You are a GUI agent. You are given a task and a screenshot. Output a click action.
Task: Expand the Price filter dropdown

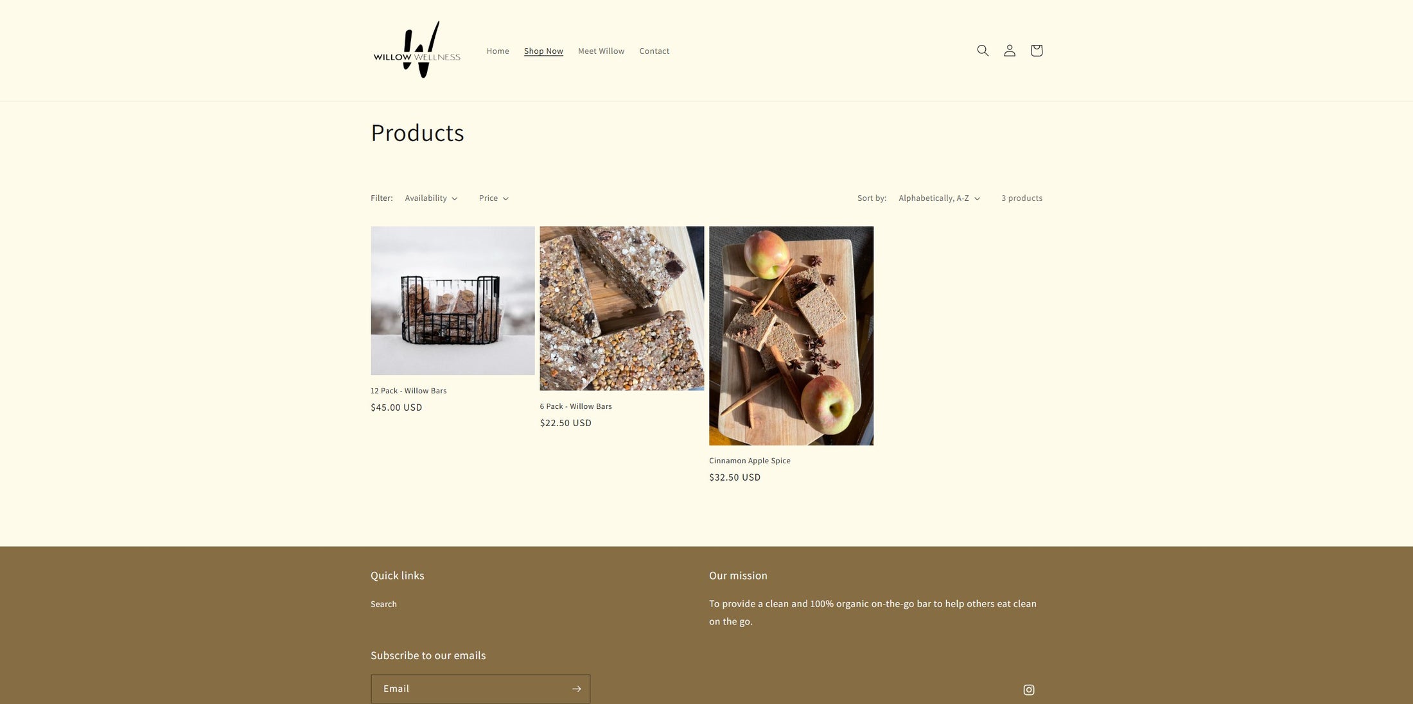pyautogui.click(x=494, y=198)
